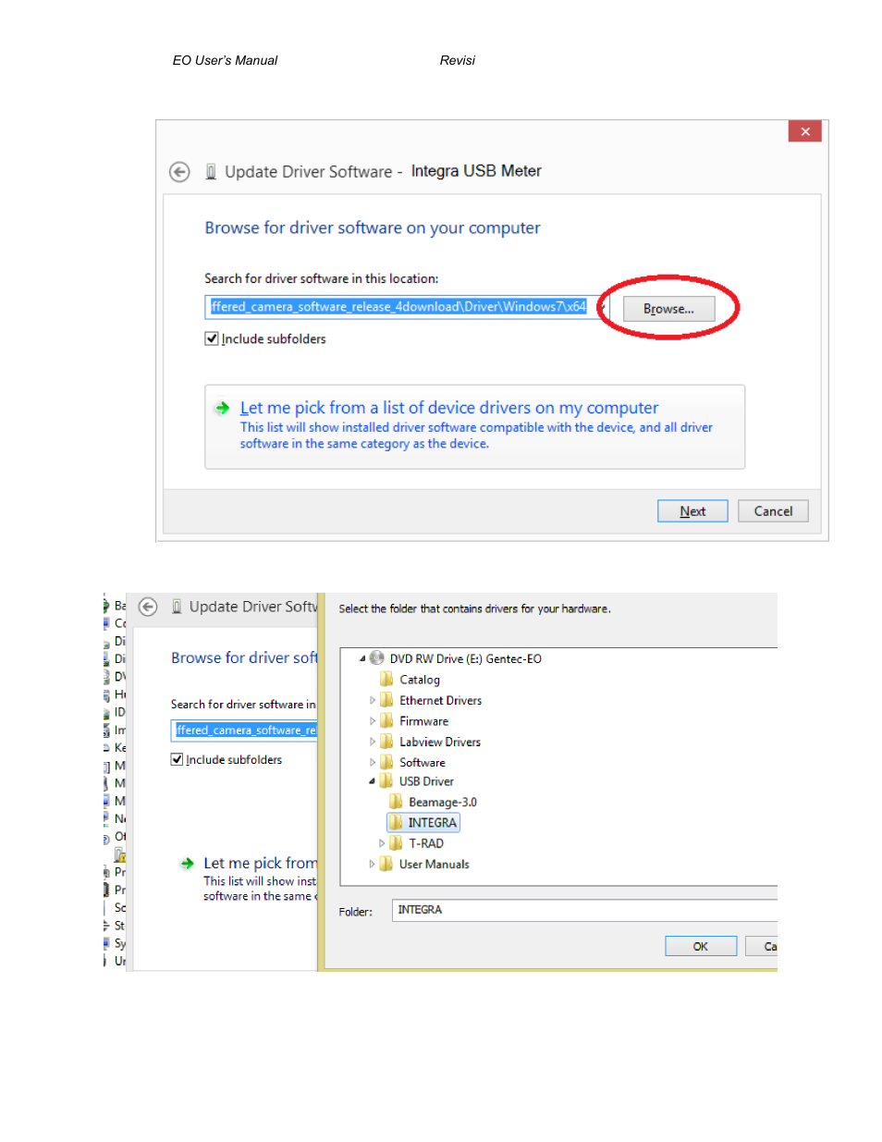Choose Let me pick from a list link
The width and height of the screenshot is (882, 1142).
[x=449, y=408]
